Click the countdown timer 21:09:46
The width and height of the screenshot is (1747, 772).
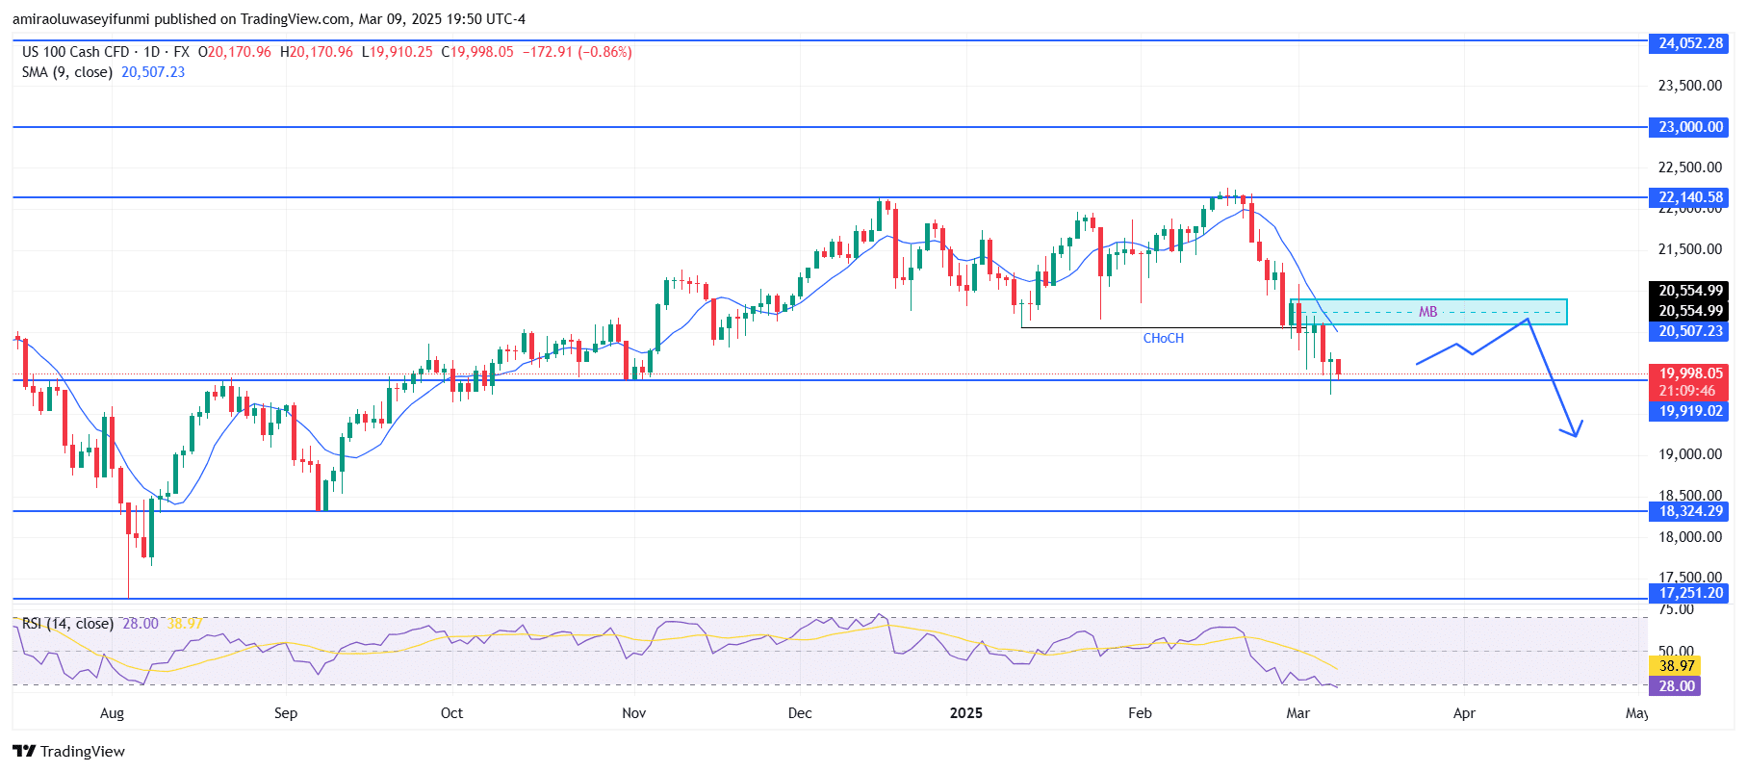1686,391
